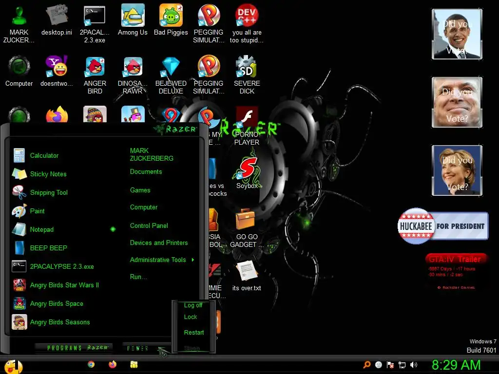499x374 pixels.
Task: Choose Log off in the power menu
Action: tap(193, 305)
